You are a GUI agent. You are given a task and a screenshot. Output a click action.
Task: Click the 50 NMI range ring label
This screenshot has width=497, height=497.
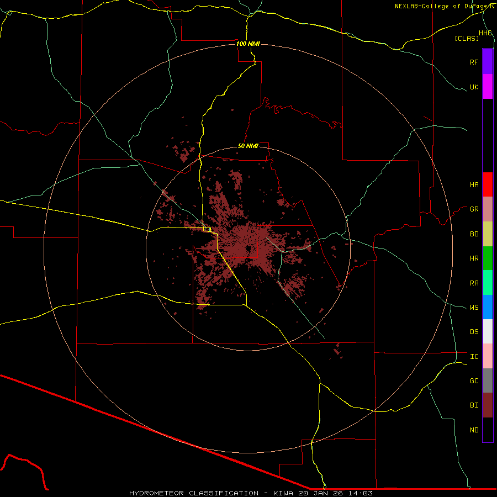click(x=248, y=146)
